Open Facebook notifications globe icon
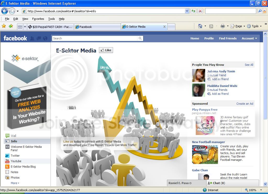This screenshot has width=268, height=194. [45, 38]
